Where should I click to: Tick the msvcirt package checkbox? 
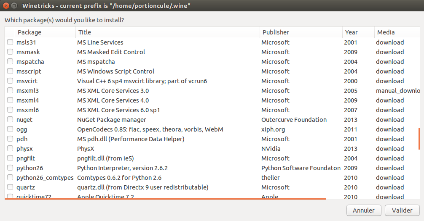click(10, 81)
